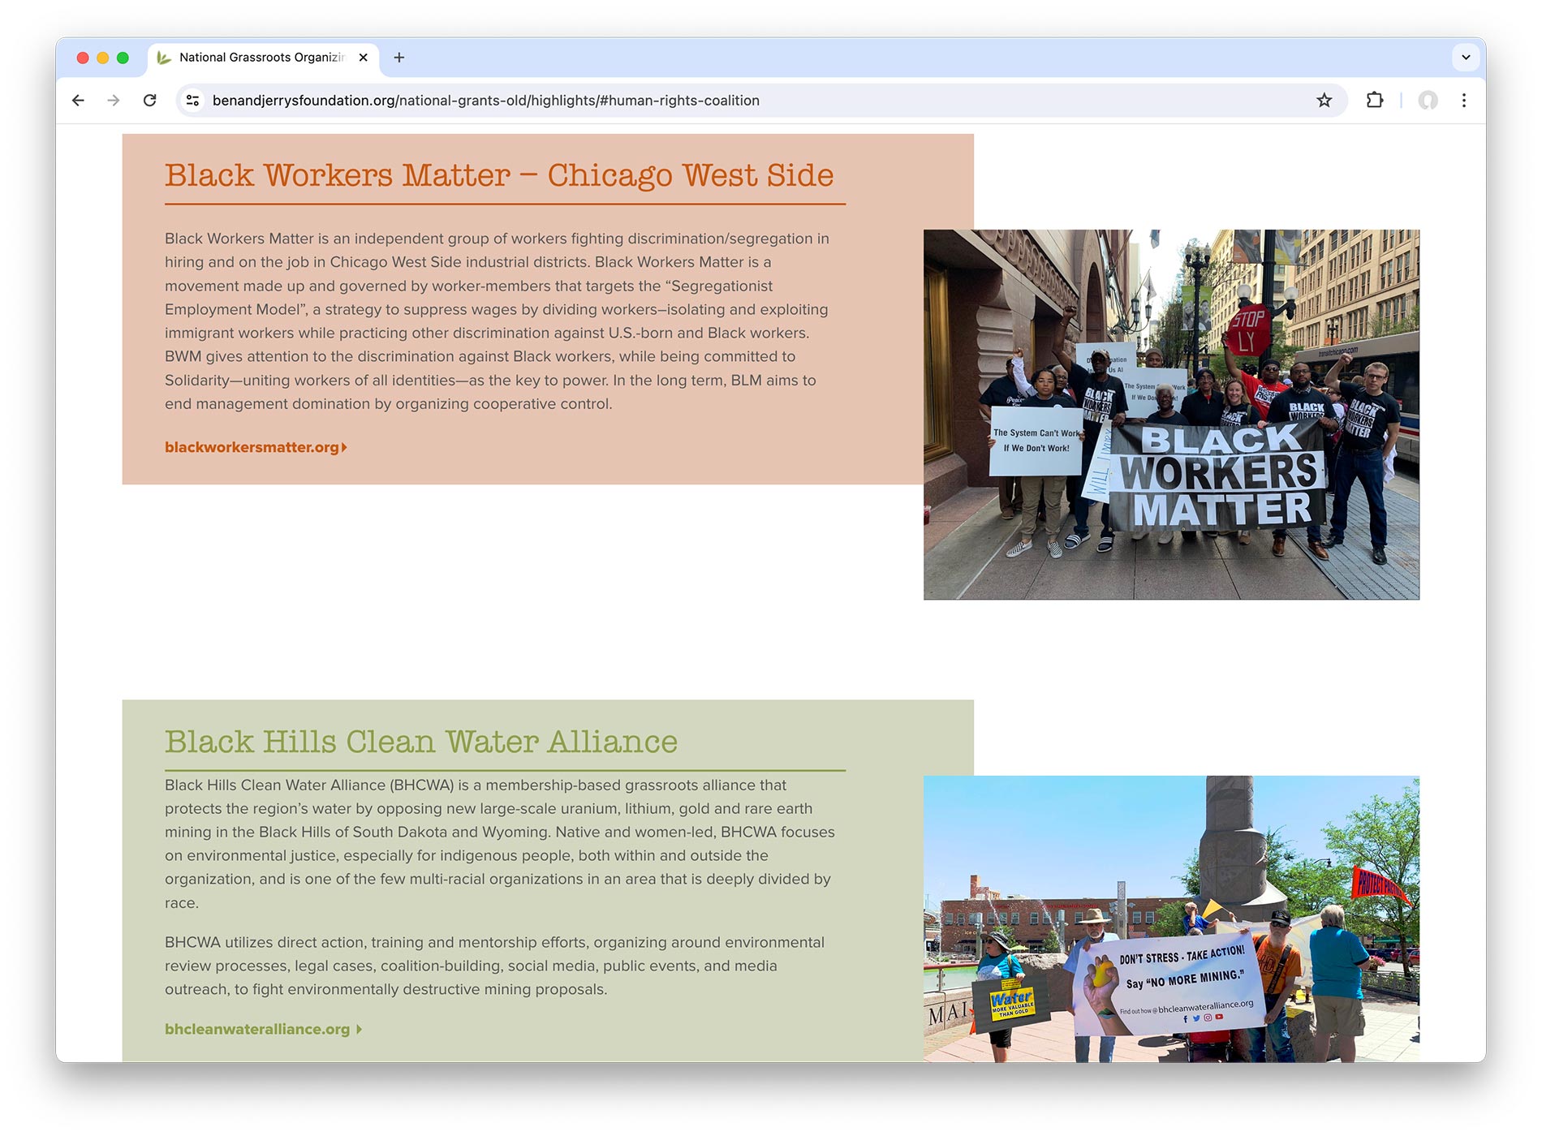Open a new tab with the plus button
This screenshot has height=1136, width=1542.
pos(398,58)
